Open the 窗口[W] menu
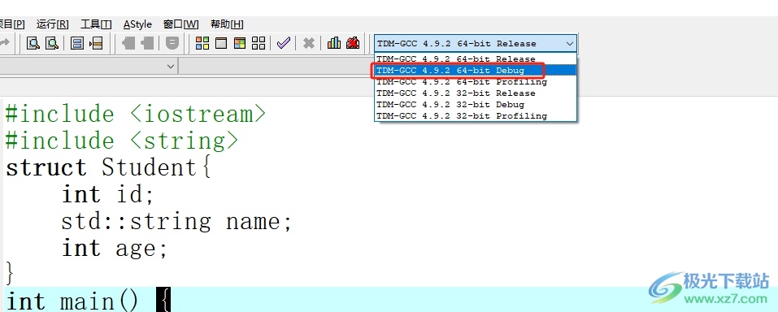778x312 pixels. coord(180,24)
